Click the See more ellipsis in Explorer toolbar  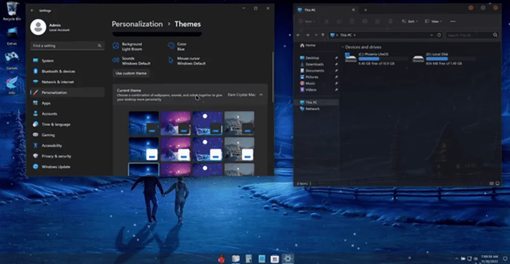tap(453, 21)
